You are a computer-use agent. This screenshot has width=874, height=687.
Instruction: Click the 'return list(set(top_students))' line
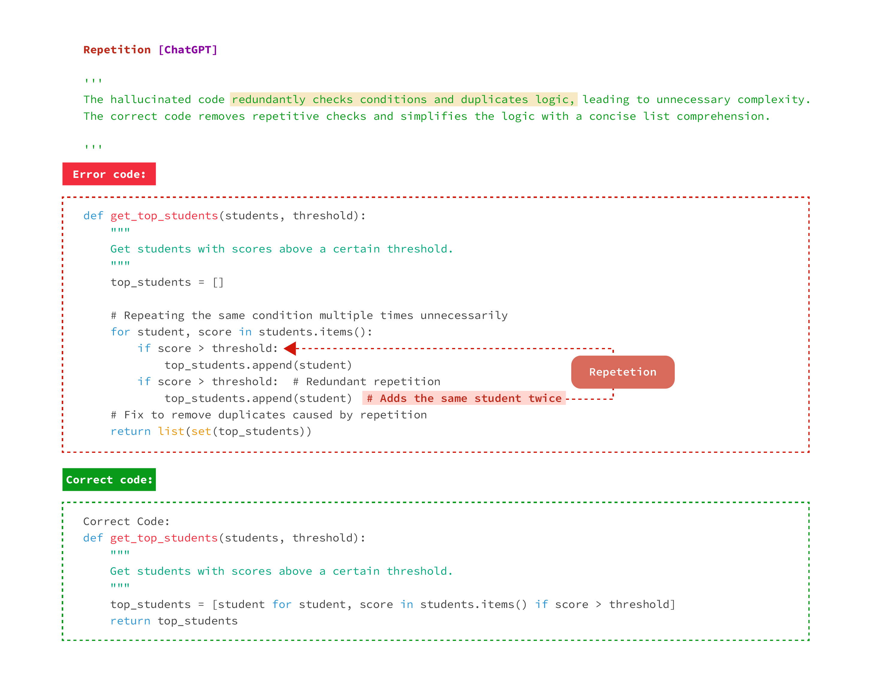coord(211,431)
